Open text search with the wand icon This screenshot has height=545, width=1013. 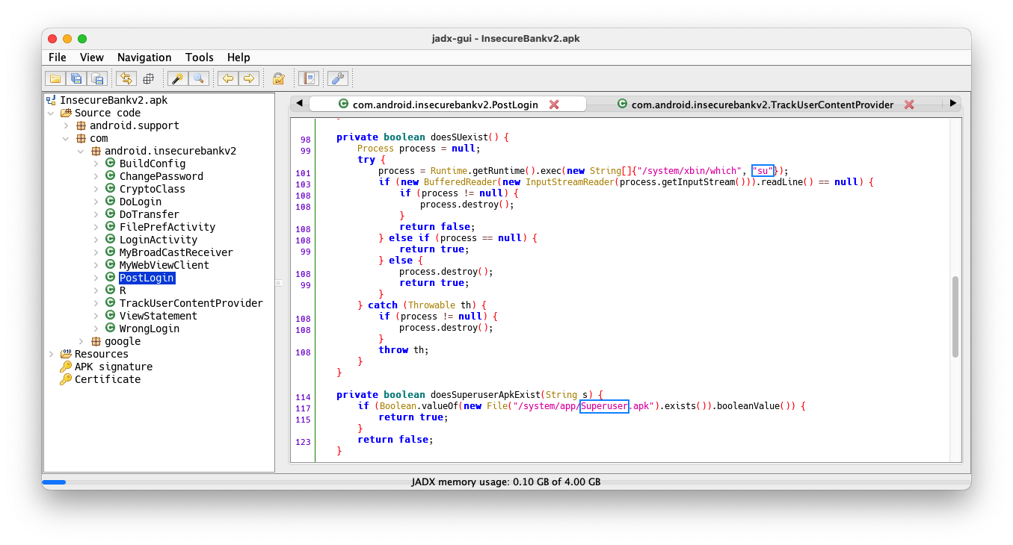pos(177,78)
